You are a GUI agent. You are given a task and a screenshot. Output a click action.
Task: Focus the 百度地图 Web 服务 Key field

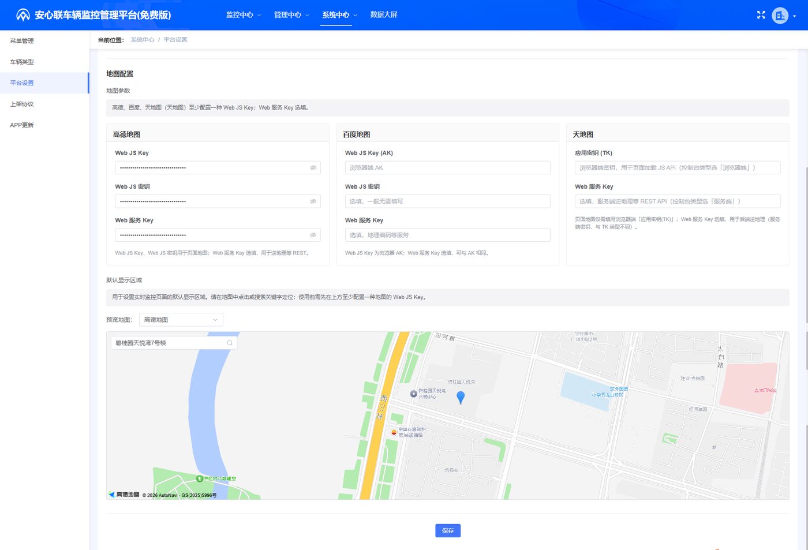448,235
